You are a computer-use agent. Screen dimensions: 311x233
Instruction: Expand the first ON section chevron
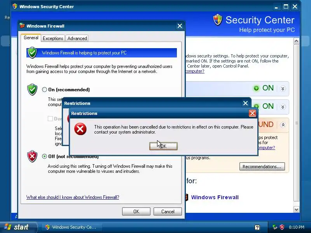pyautogui.click(x=283, y=89)
